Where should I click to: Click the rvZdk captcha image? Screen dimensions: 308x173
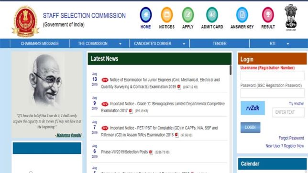253,108
